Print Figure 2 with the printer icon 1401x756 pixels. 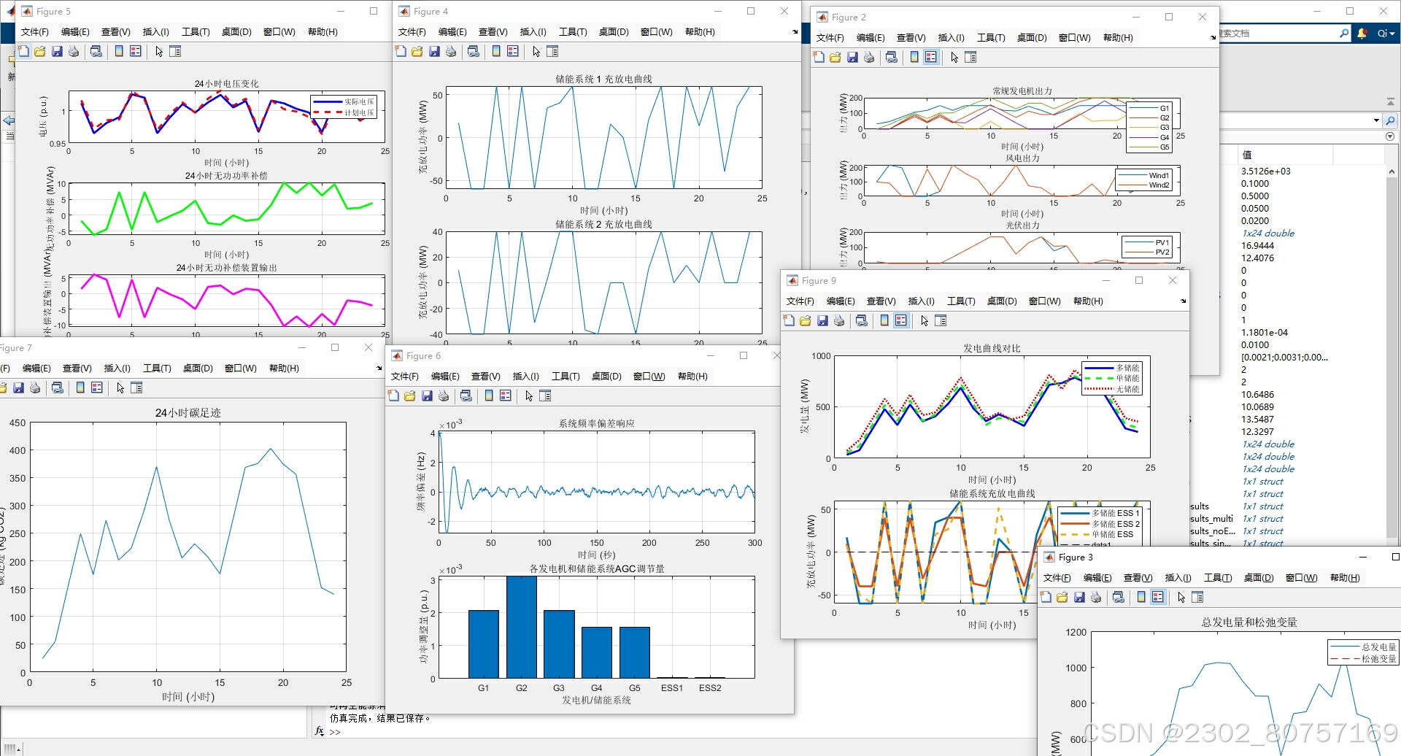coord(869,57)
